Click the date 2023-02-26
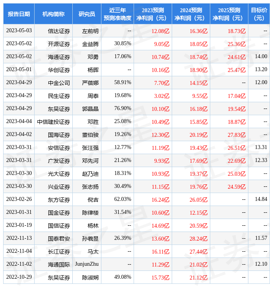This screenshot has width=270, height=287. coord(19,199)
